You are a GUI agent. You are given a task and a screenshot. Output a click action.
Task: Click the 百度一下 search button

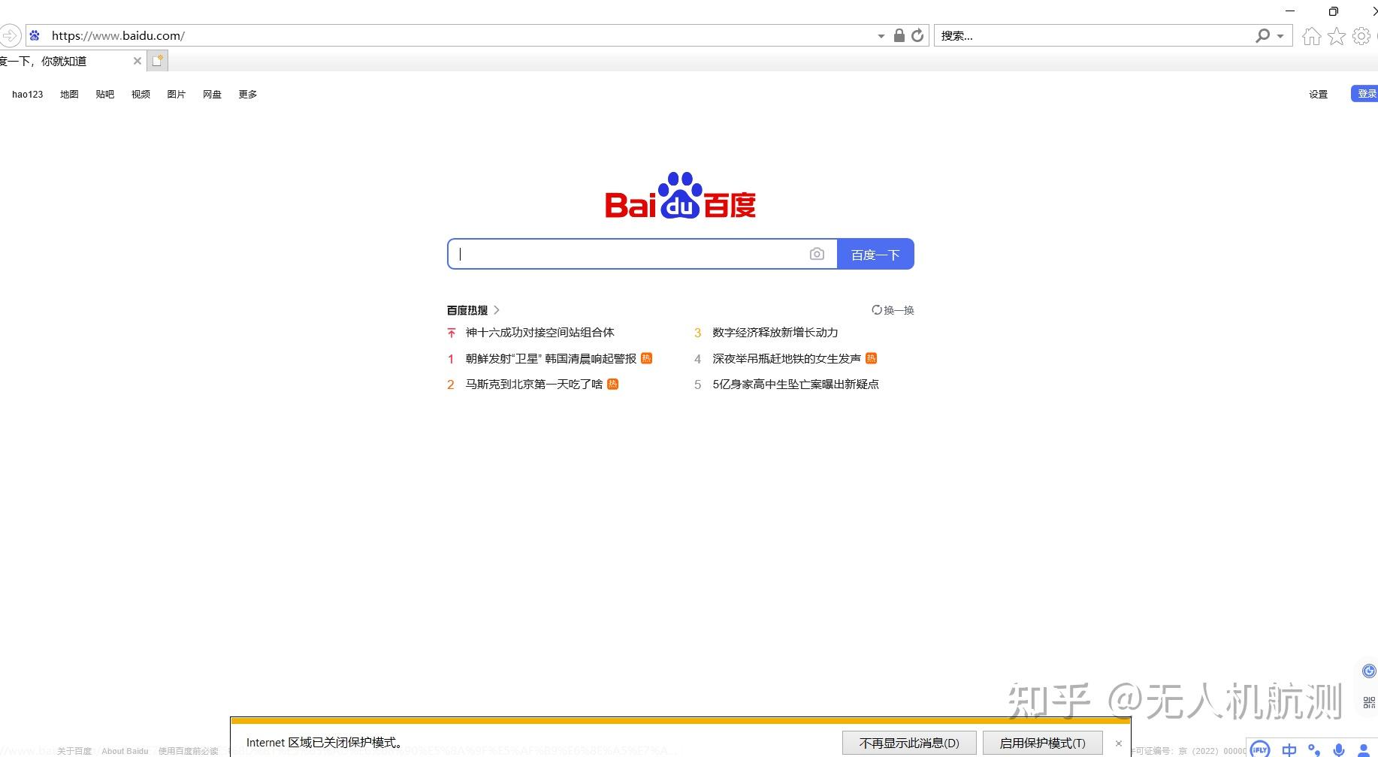pos(875,254)
